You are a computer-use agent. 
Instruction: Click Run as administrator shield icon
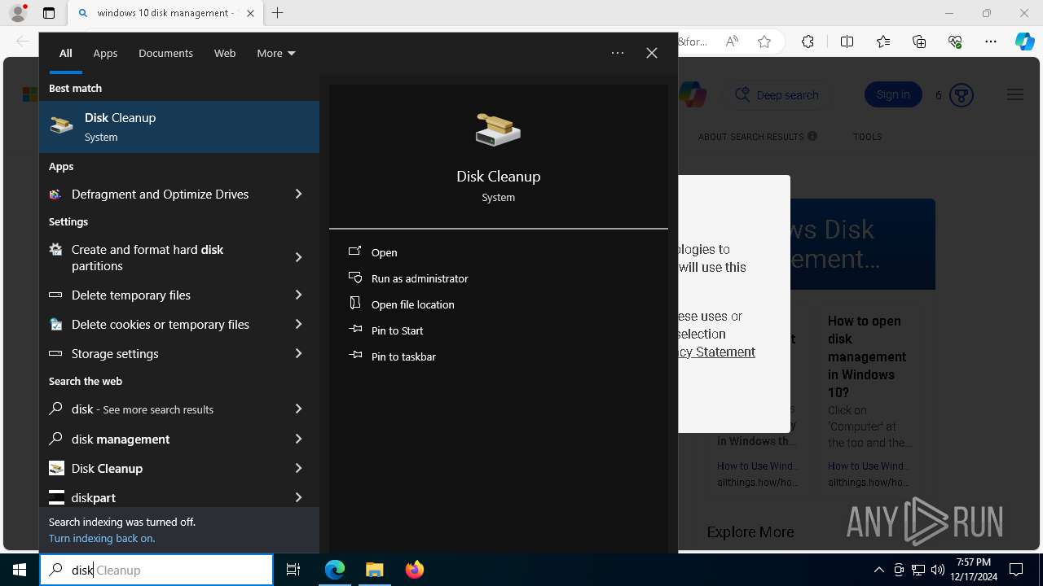[354, 278]
